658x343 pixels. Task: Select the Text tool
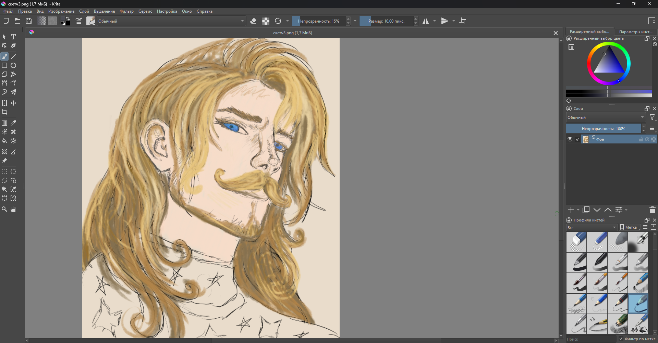13,37
